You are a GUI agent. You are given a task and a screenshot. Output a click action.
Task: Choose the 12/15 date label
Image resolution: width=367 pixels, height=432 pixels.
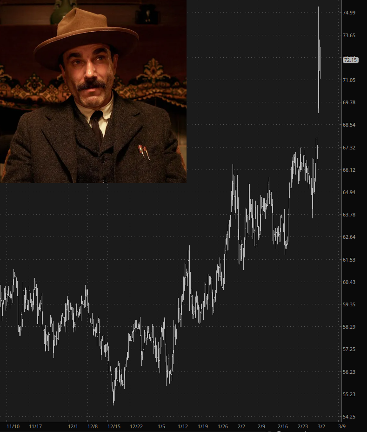(113, 426)
